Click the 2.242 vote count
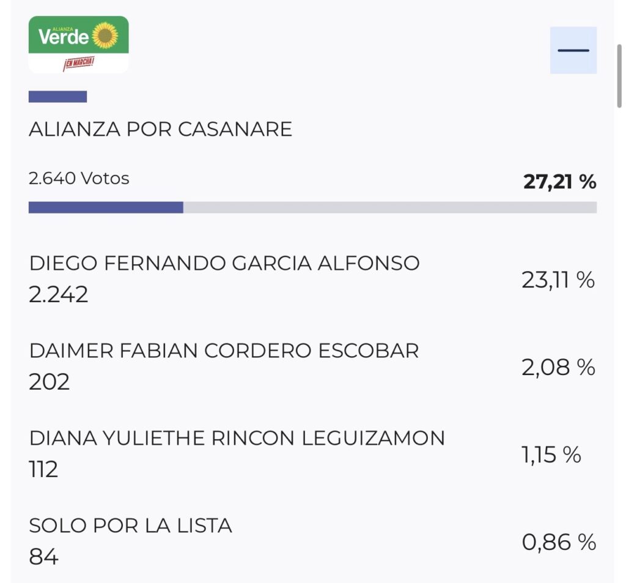This screenshot has width=626, height=583. [59, 295]
